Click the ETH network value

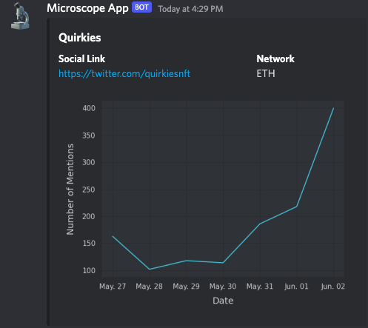(266, 73)
